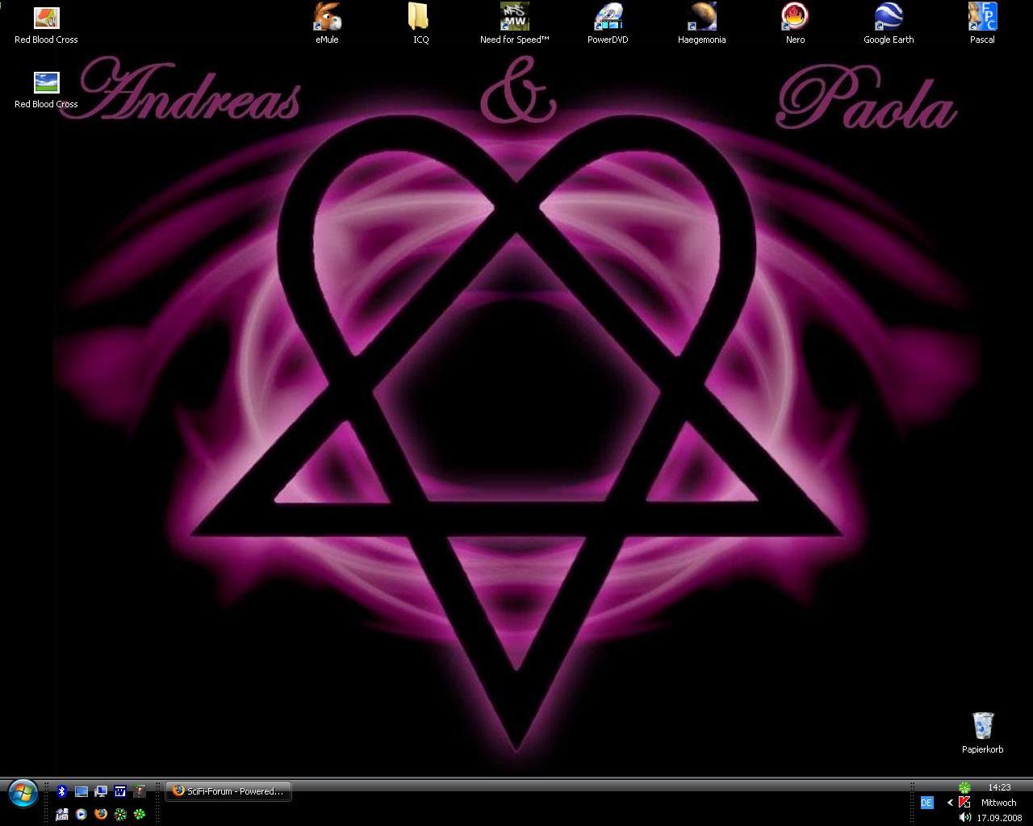
Task: Expand hidden system tray icons arrow
Action: click(950, 803)
